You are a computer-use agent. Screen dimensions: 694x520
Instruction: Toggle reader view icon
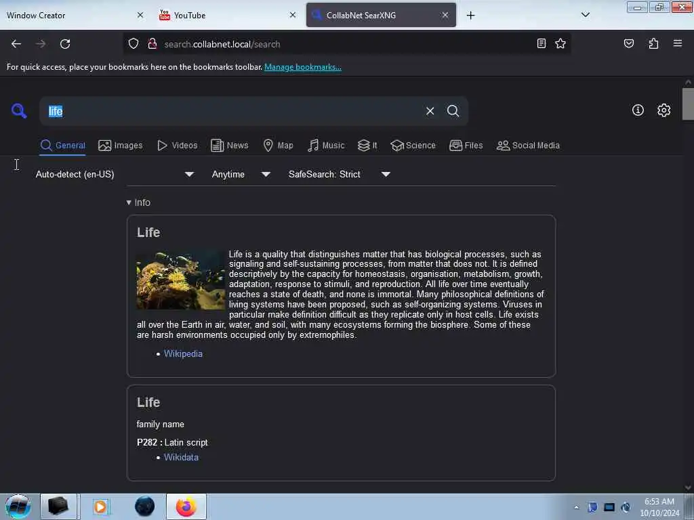pos(541,43)
